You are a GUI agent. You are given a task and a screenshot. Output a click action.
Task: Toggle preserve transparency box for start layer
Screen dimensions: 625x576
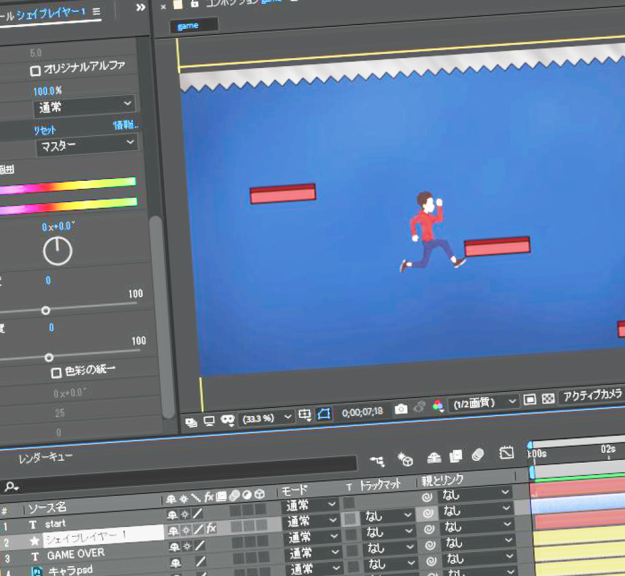point(349,503)
